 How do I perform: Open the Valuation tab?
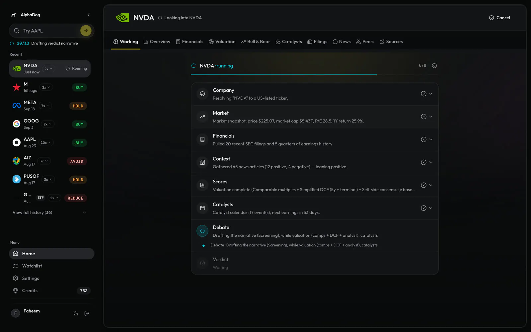coord(222,42)
